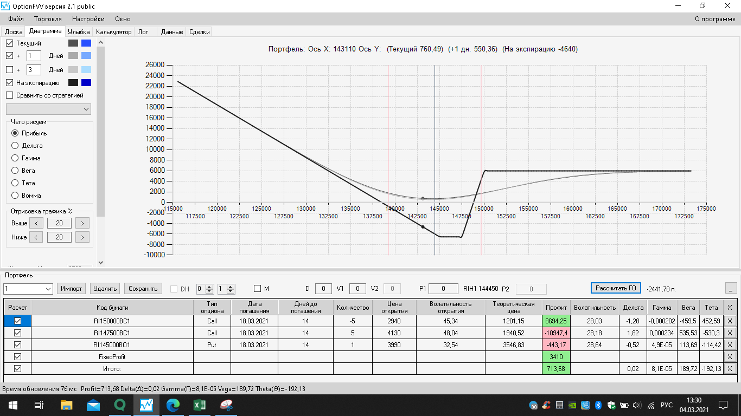Remove the FixedProfit row with X
This screenshot has height=416, width=741.
[x=730, y=356]
